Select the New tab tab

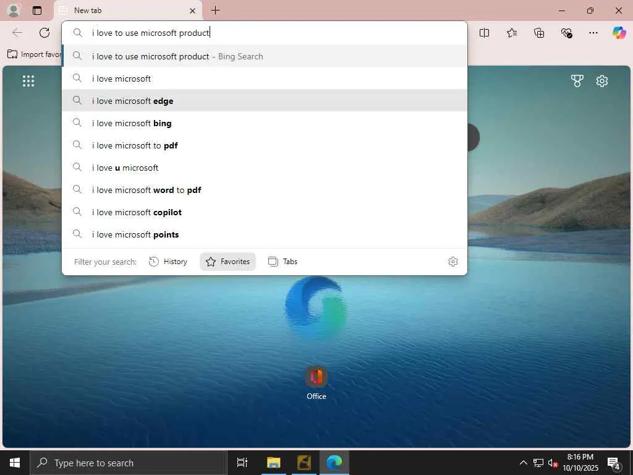pyautogui.click(x=127, y=11)
